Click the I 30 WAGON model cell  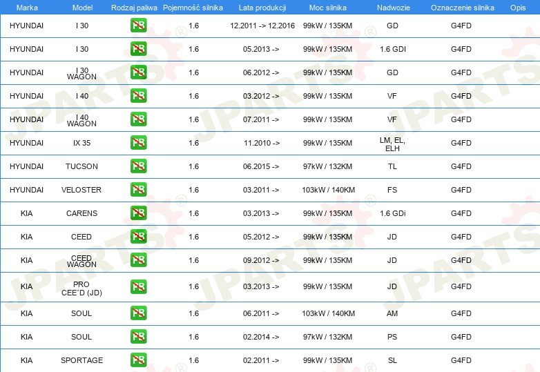81,74
